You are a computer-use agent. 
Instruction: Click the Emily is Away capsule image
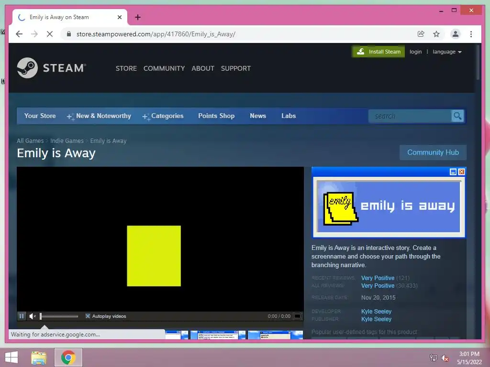pos(389,203)
